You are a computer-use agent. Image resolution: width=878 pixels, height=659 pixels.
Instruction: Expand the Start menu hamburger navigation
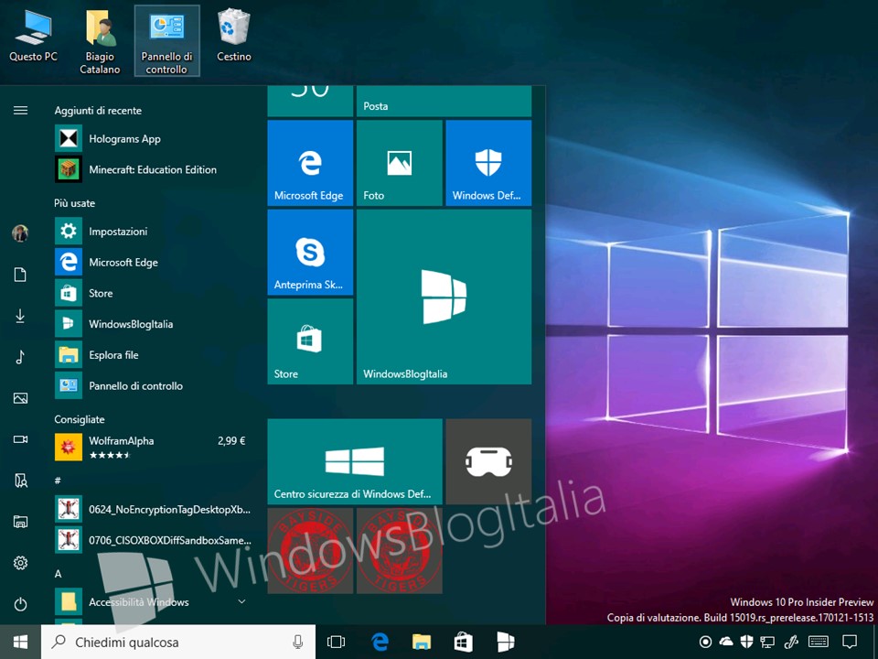[x=21, y=111]
